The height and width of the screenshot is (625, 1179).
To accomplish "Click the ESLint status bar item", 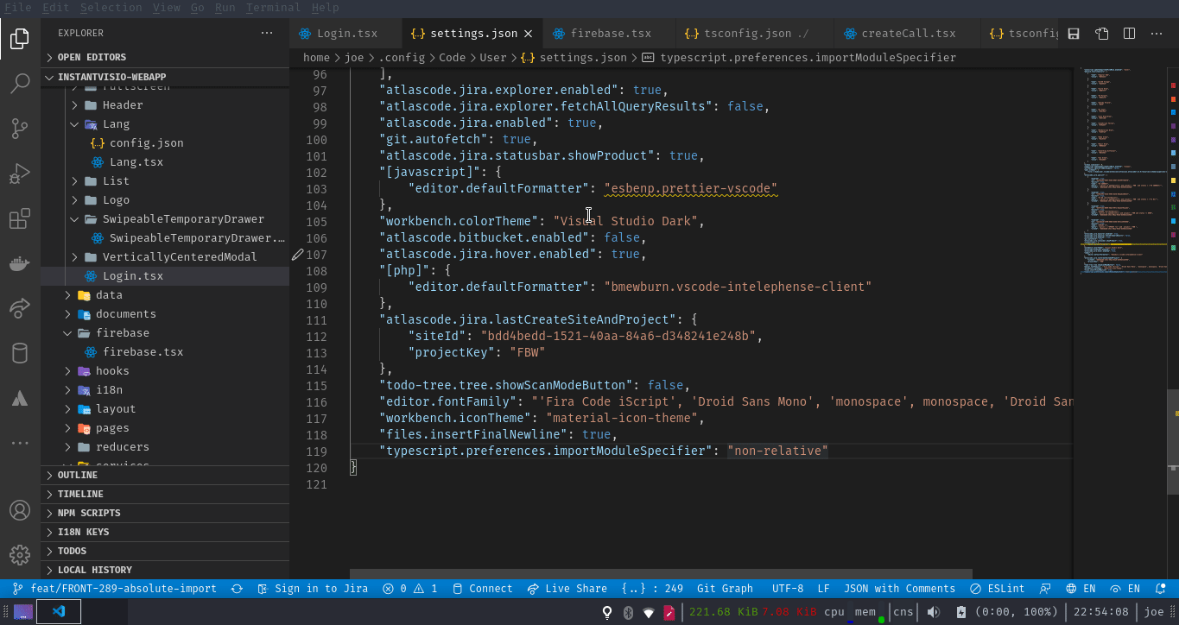I will (998, 589).
